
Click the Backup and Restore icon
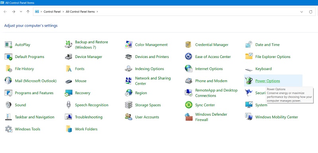(68, 45)
